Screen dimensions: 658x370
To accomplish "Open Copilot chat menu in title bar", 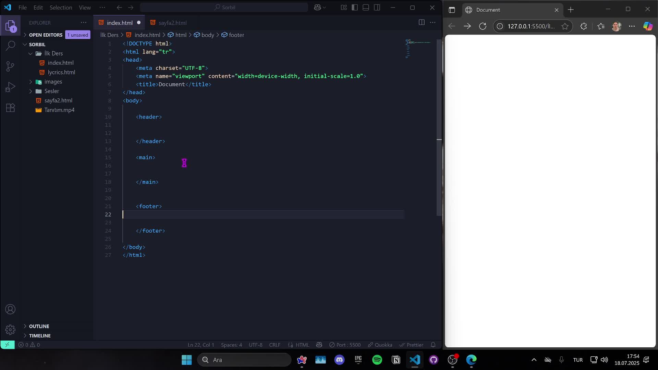I will [320, 7].
